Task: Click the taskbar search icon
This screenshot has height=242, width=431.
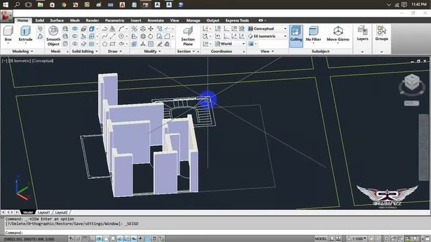Action: click(x=17, y=5)
